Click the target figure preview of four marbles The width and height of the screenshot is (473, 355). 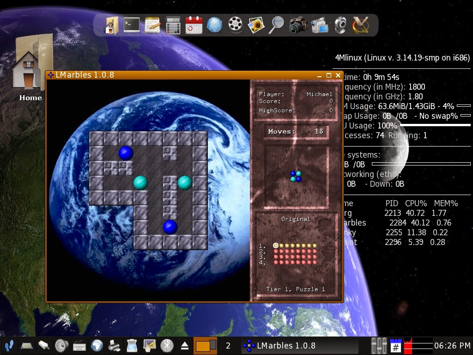[296, 176]
